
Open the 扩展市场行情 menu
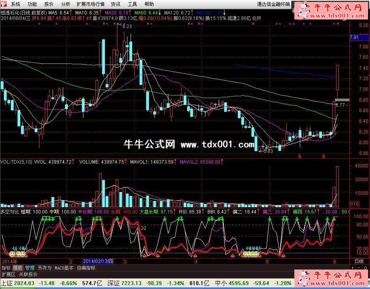[x=90, y=4]
